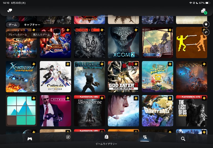Open the X-Morph Defense tile
The image size is (213, 148).
click(21, 77)
